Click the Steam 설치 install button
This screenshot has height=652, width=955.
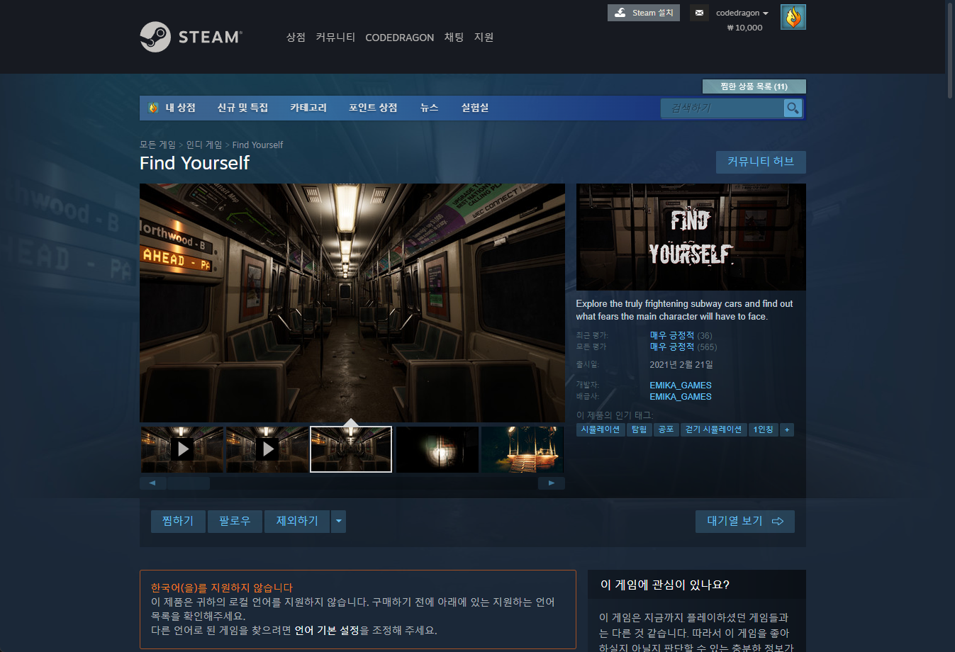tap(644, 13)
